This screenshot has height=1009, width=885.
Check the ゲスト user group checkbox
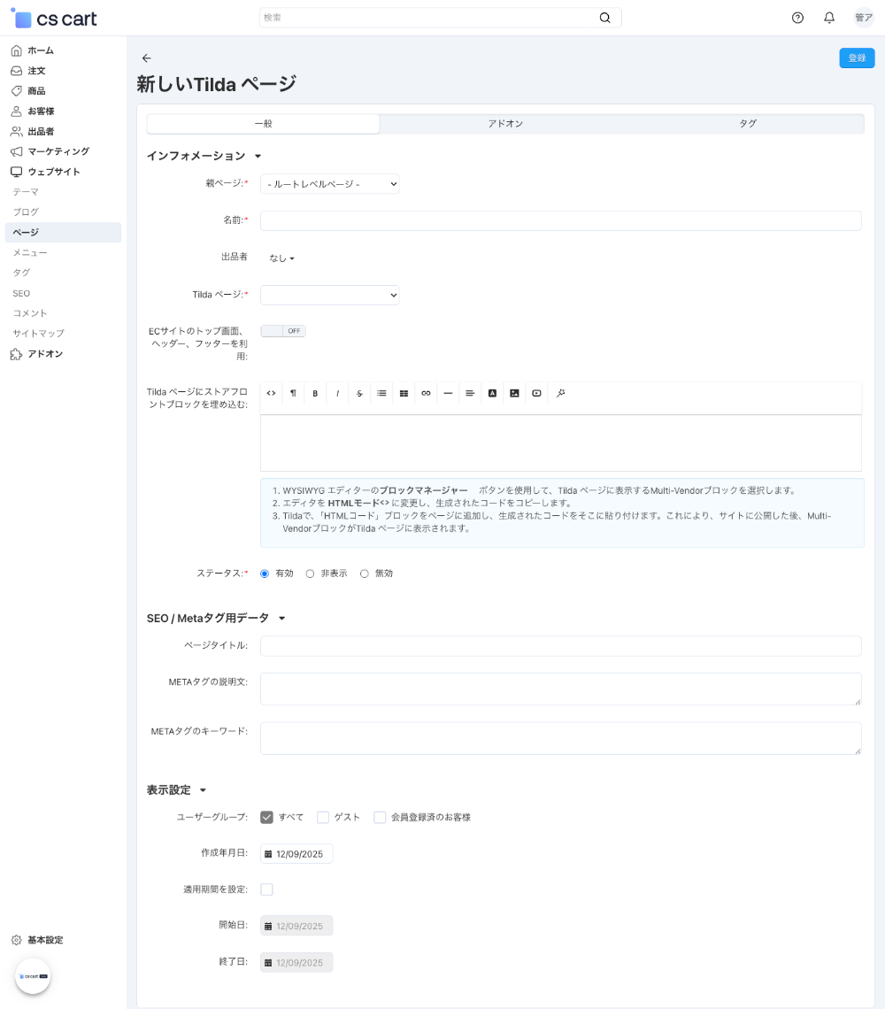point(323,818)
